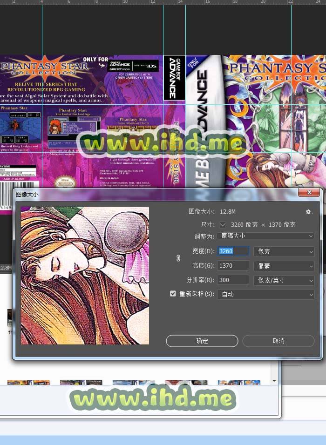Enable or disable the 重新采样 checkbox
This screenshot has width=326, height=445.
173,293
